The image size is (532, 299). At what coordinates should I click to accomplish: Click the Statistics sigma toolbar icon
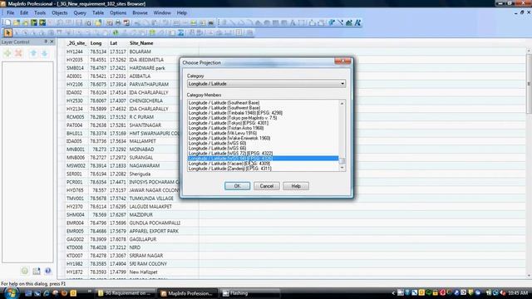tap(181, 33)
